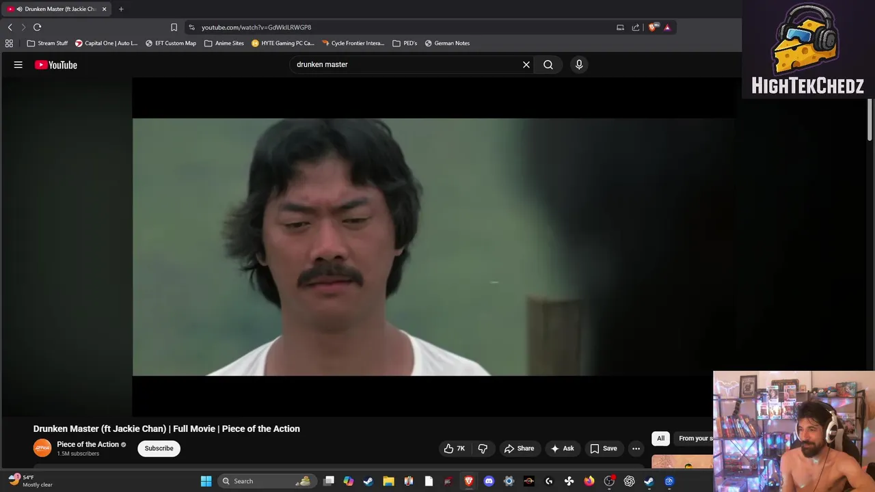875x492 pixels.
Task: Open Discord from the taskbar
Action: tap(489, 481)
